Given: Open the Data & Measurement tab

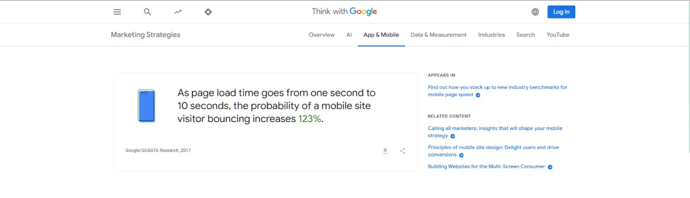Looking at the screenshot, I should (x=438, y=35).
